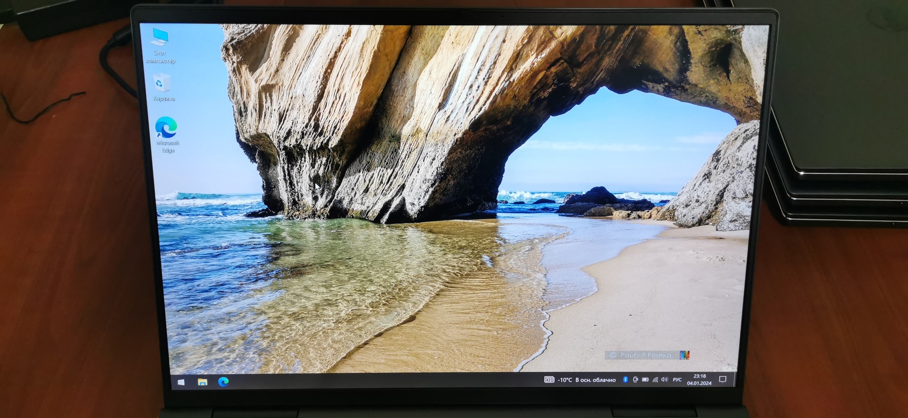
Task: Select the 'Корзина' recycle bin icon
Action: point(163,87)
